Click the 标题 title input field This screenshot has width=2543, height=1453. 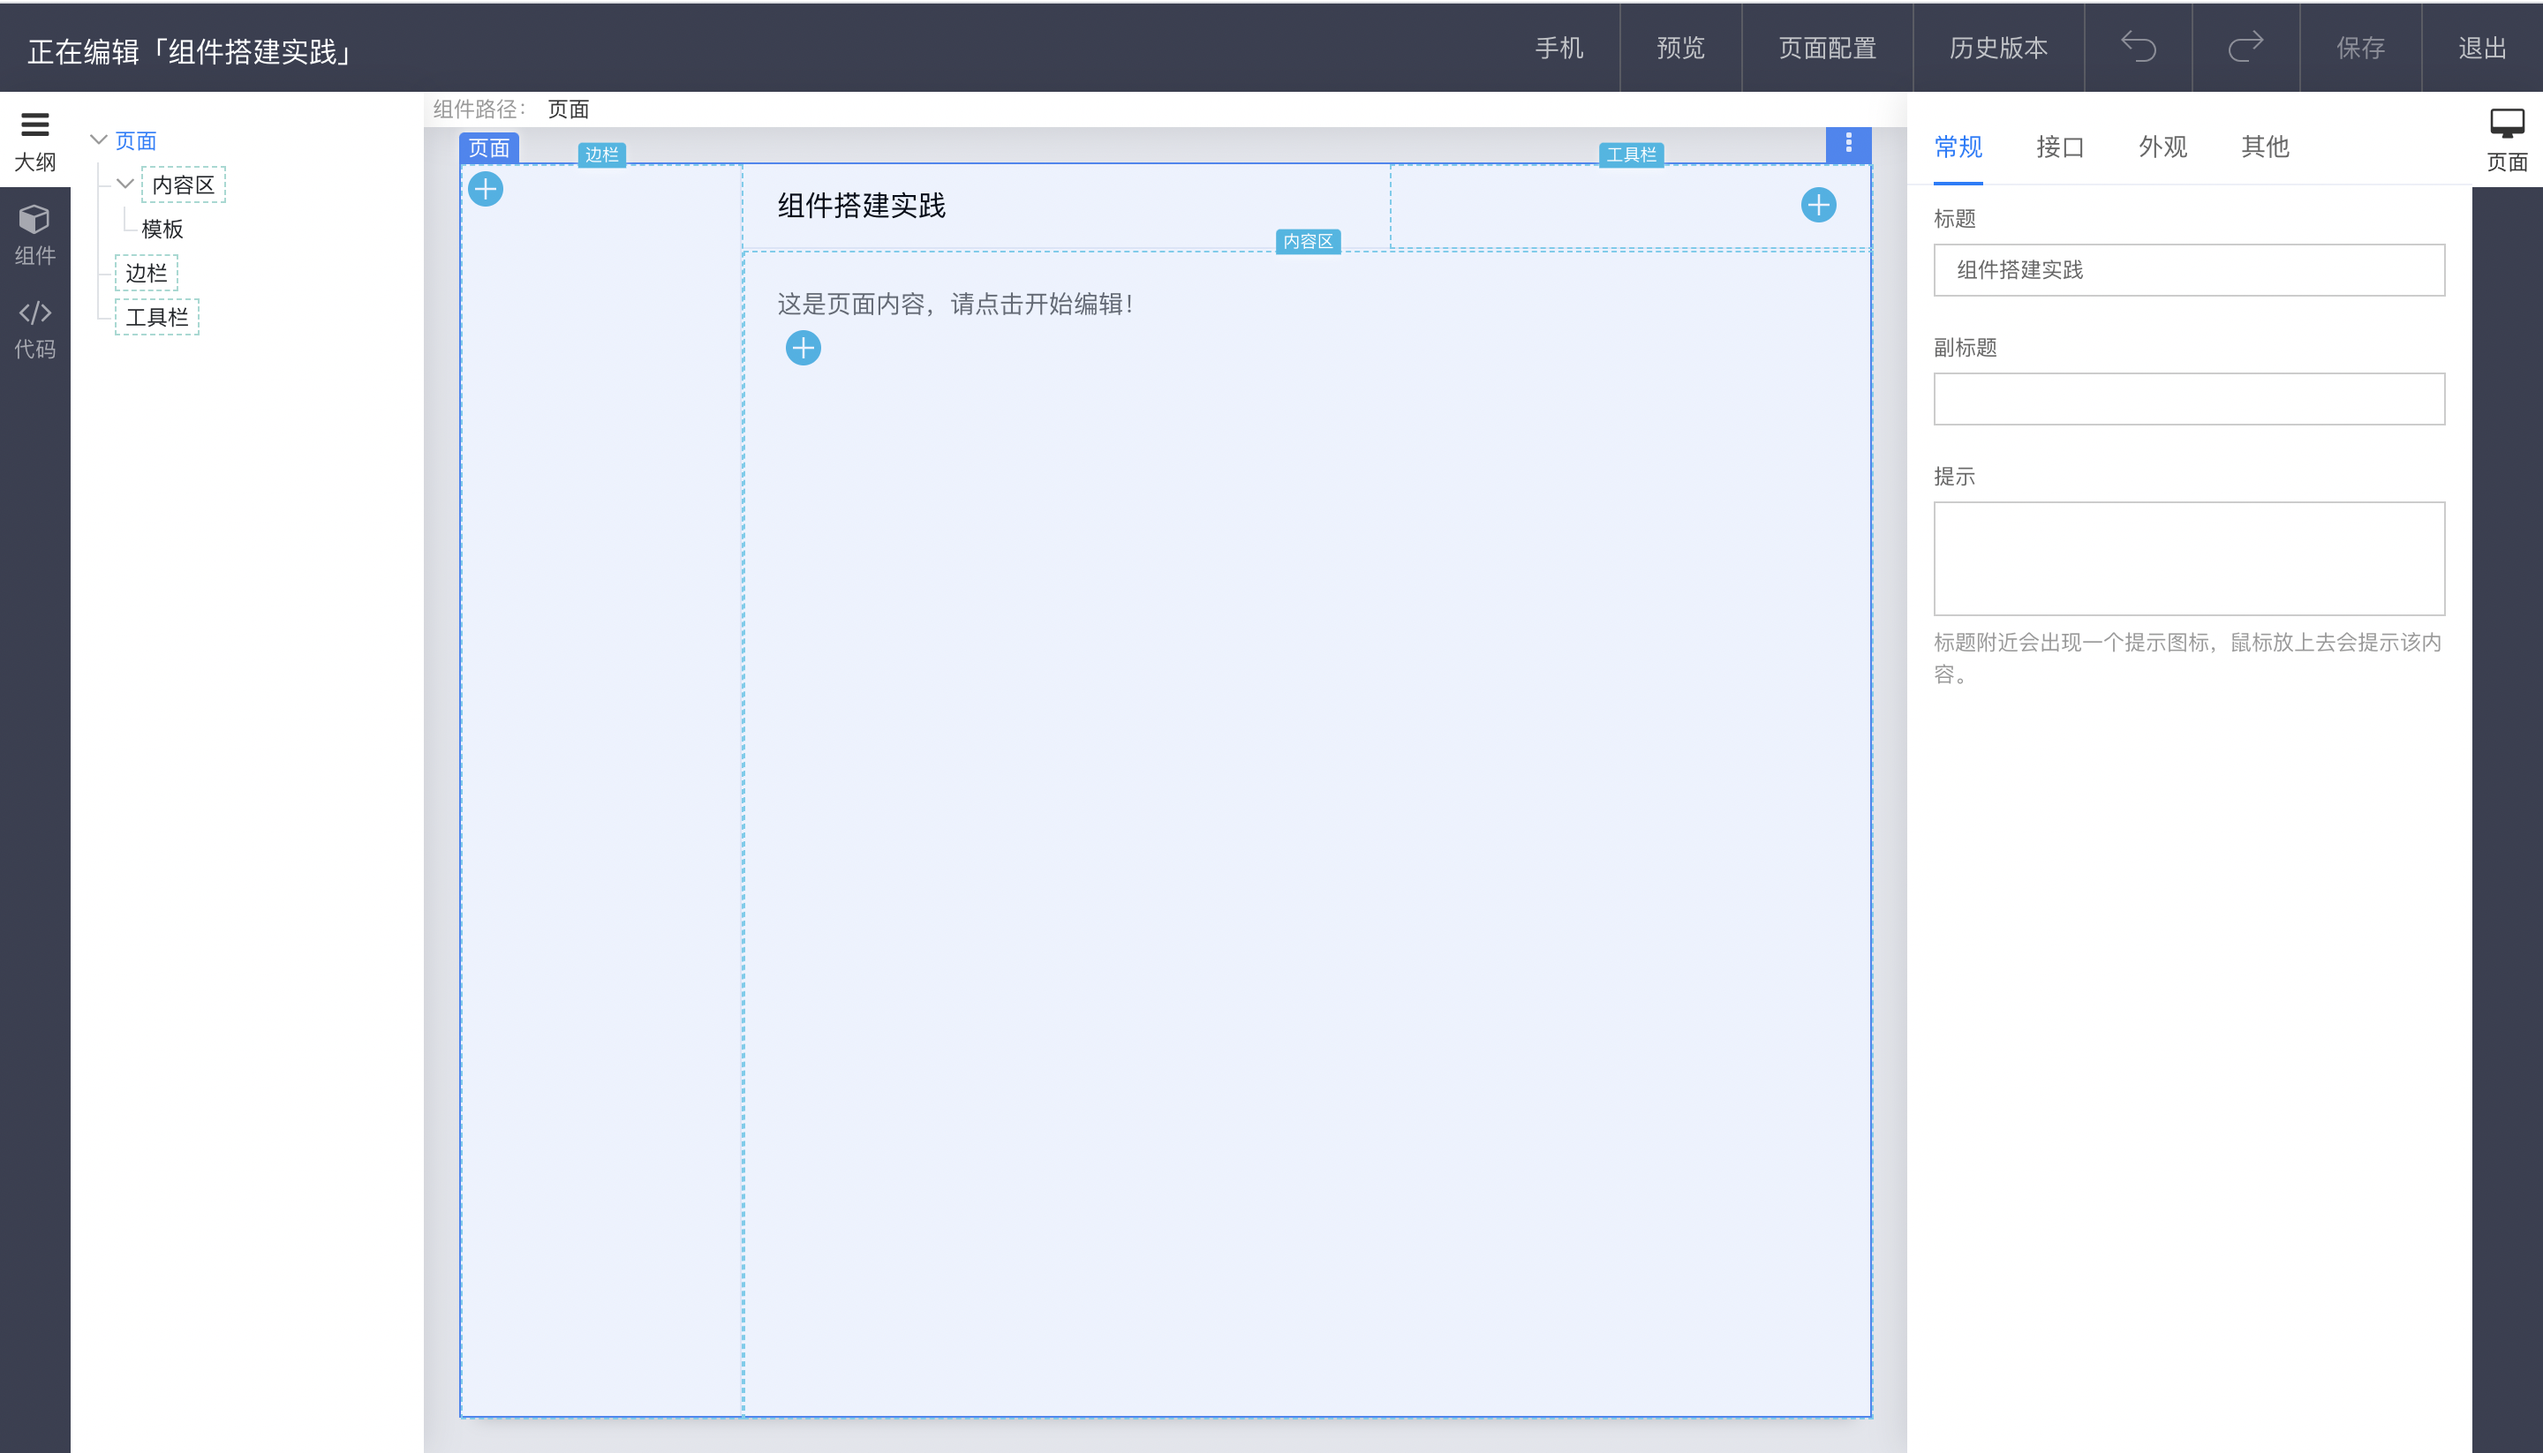coord(2189,269)
